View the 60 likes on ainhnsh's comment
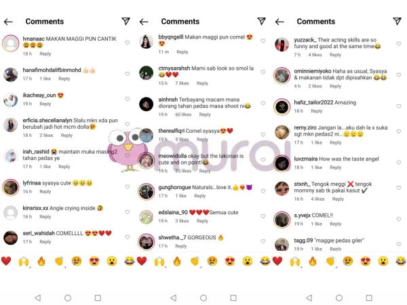 point(183,115)
